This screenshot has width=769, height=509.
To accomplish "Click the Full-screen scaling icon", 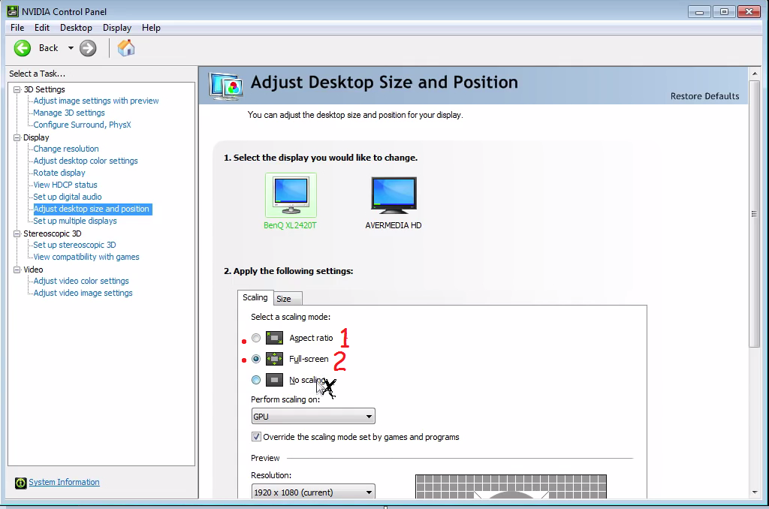I will 274,359.
